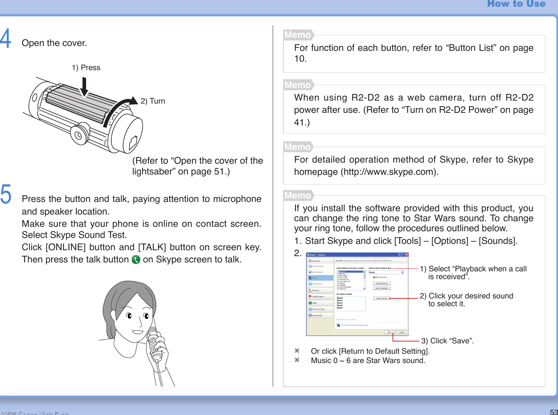Toggle the call error event checkbox
558x415 pixels.
338,289
